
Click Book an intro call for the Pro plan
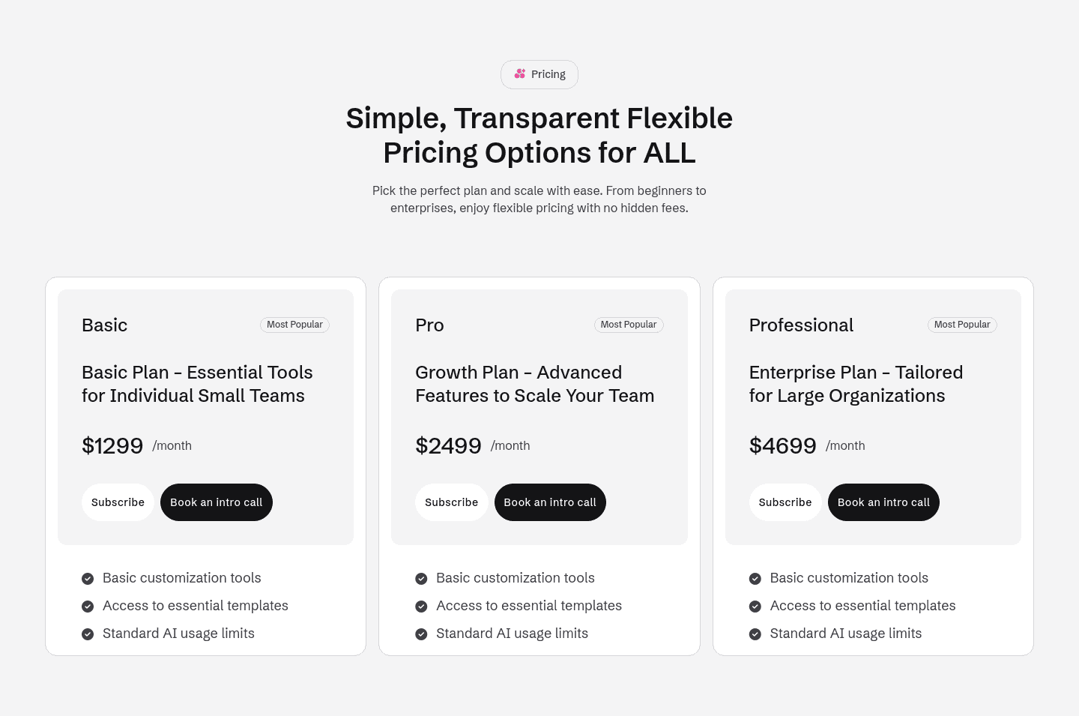550,502
